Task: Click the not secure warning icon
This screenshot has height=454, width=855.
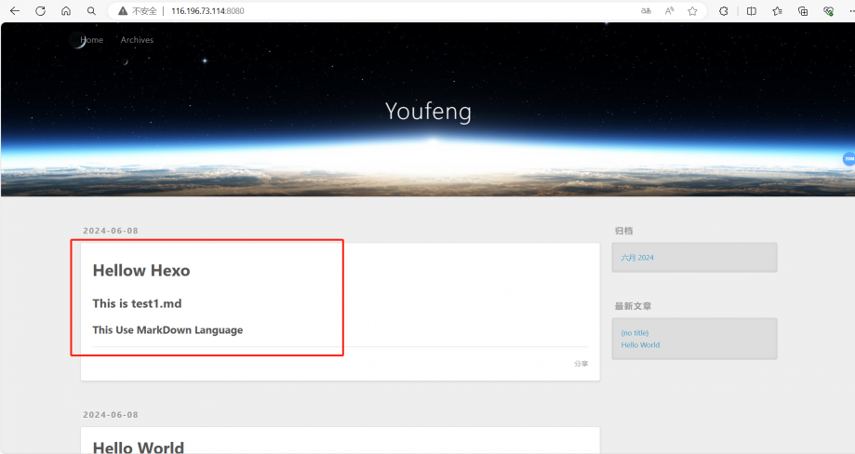Action: coord(122,11)
